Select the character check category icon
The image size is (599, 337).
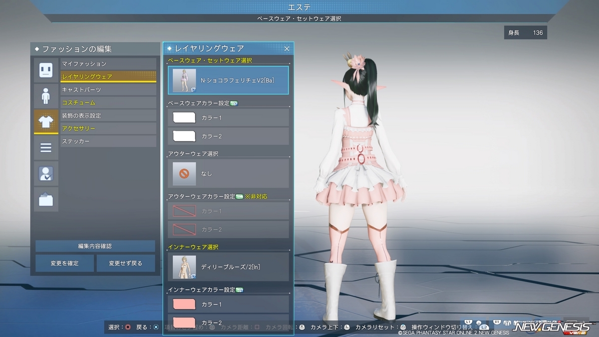[46, 174]
